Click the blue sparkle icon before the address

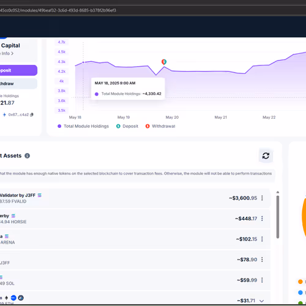(x=4, y=114)
